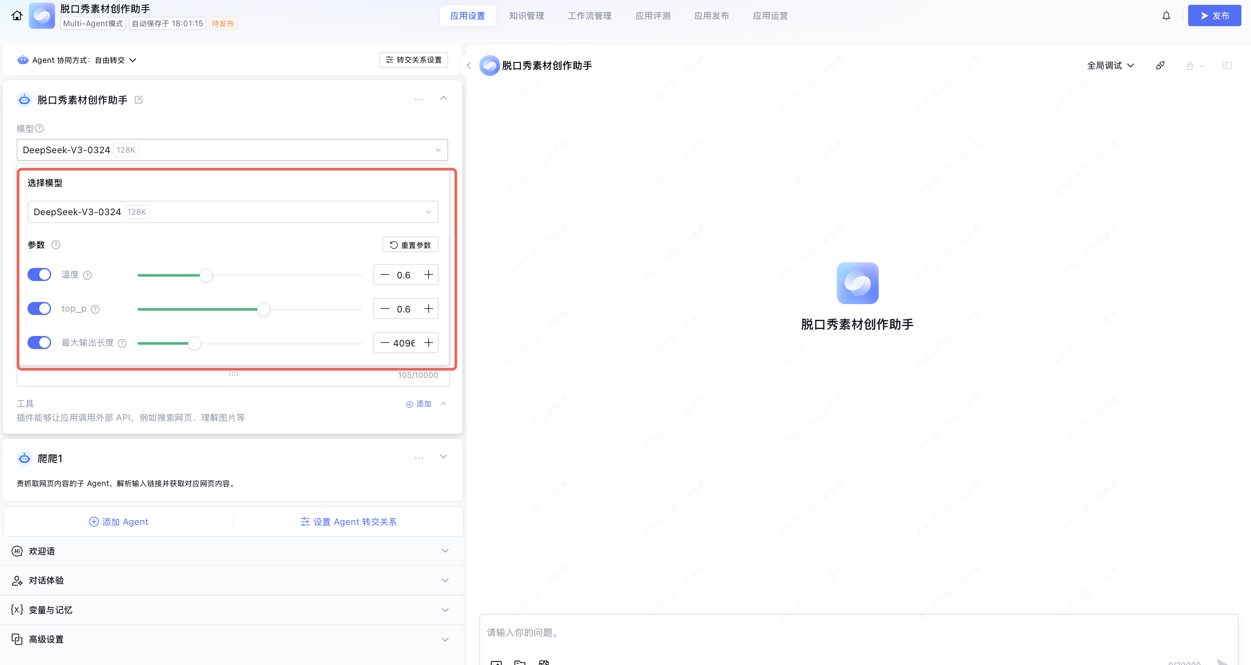
Task: Click the 重置参数 button
Action: (x=410, y=245)
